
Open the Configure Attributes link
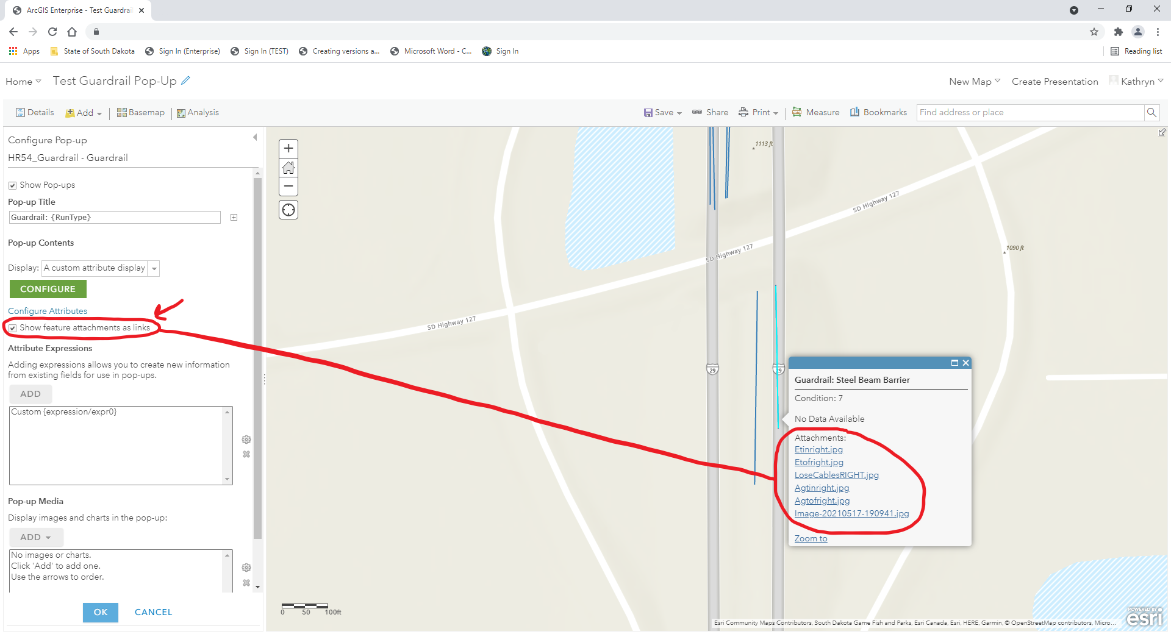pos(48,311)
